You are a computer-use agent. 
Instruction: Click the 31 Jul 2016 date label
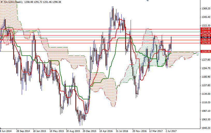[122, 131]
